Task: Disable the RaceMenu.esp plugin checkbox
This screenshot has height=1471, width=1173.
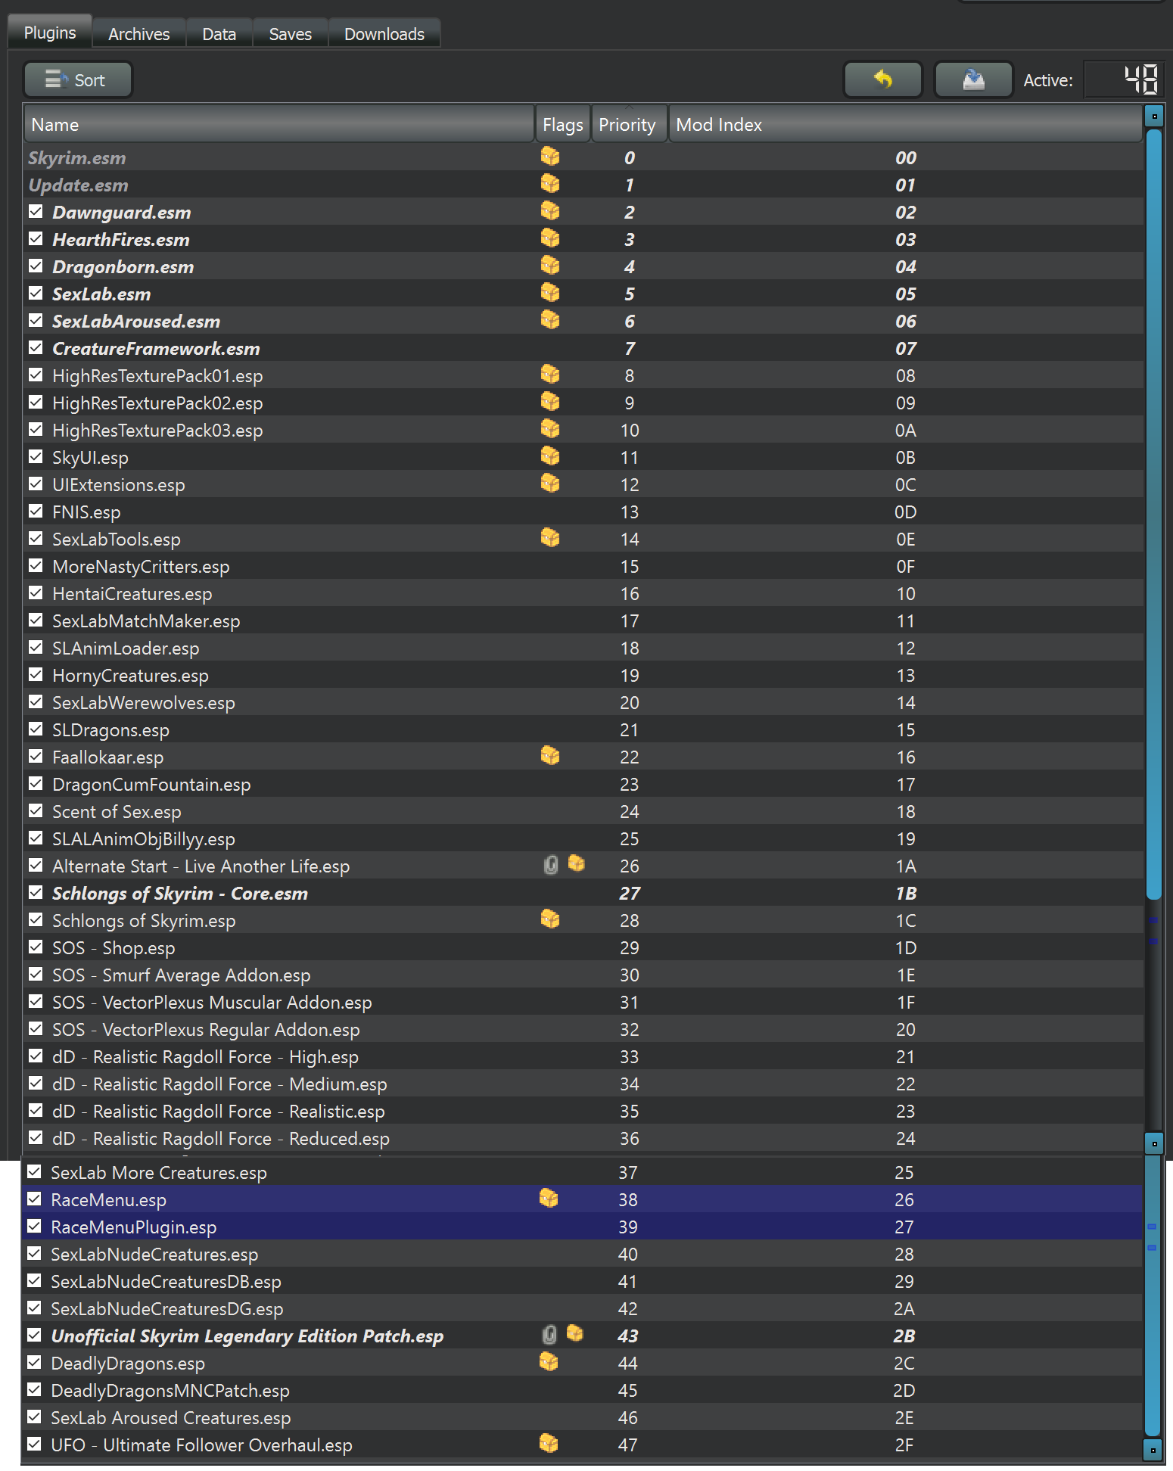Action: [34, 1199]
